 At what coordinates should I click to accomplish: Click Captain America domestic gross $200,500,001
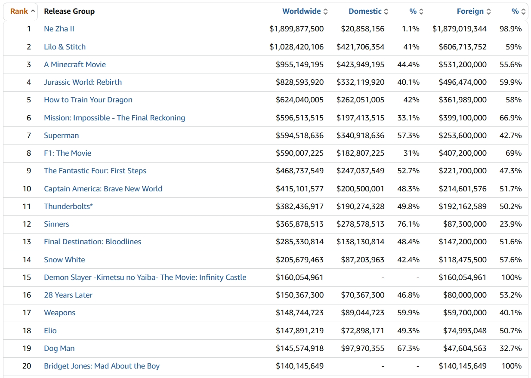(361, 189)
